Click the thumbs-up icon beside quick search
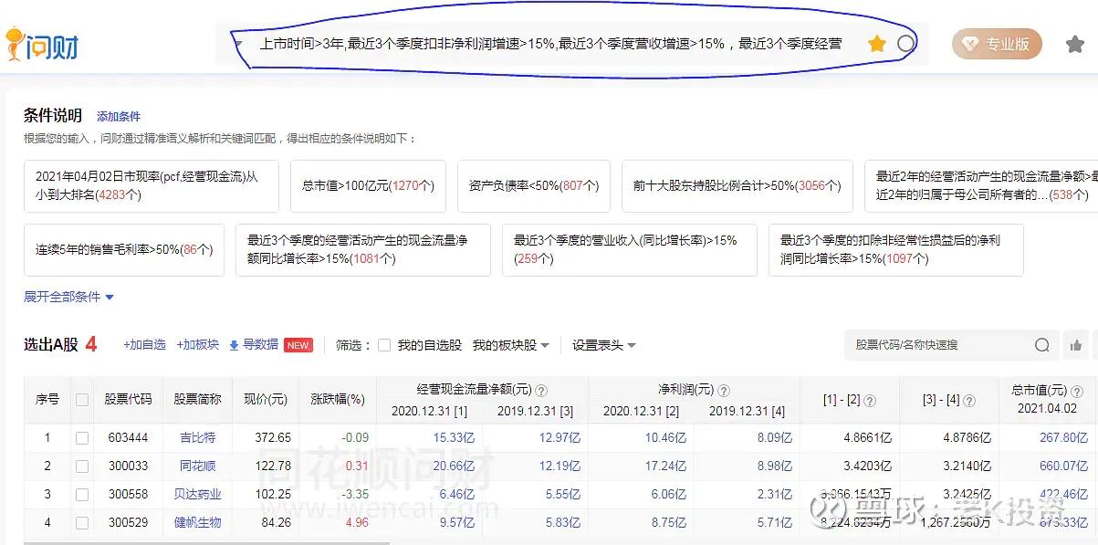1098x545 pixels. [x=1077, y=345]
